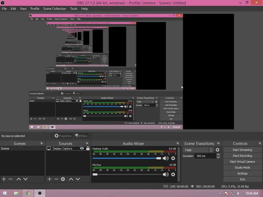Pop out the Scene Transitions dock

[x=218, y=144]
